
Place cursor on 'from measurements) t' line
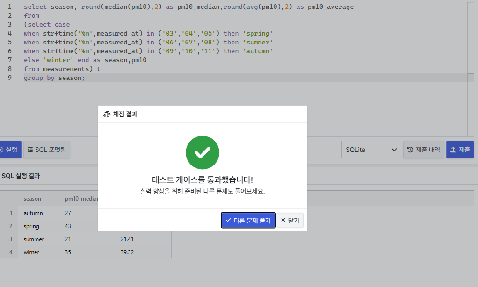(62, 69)
